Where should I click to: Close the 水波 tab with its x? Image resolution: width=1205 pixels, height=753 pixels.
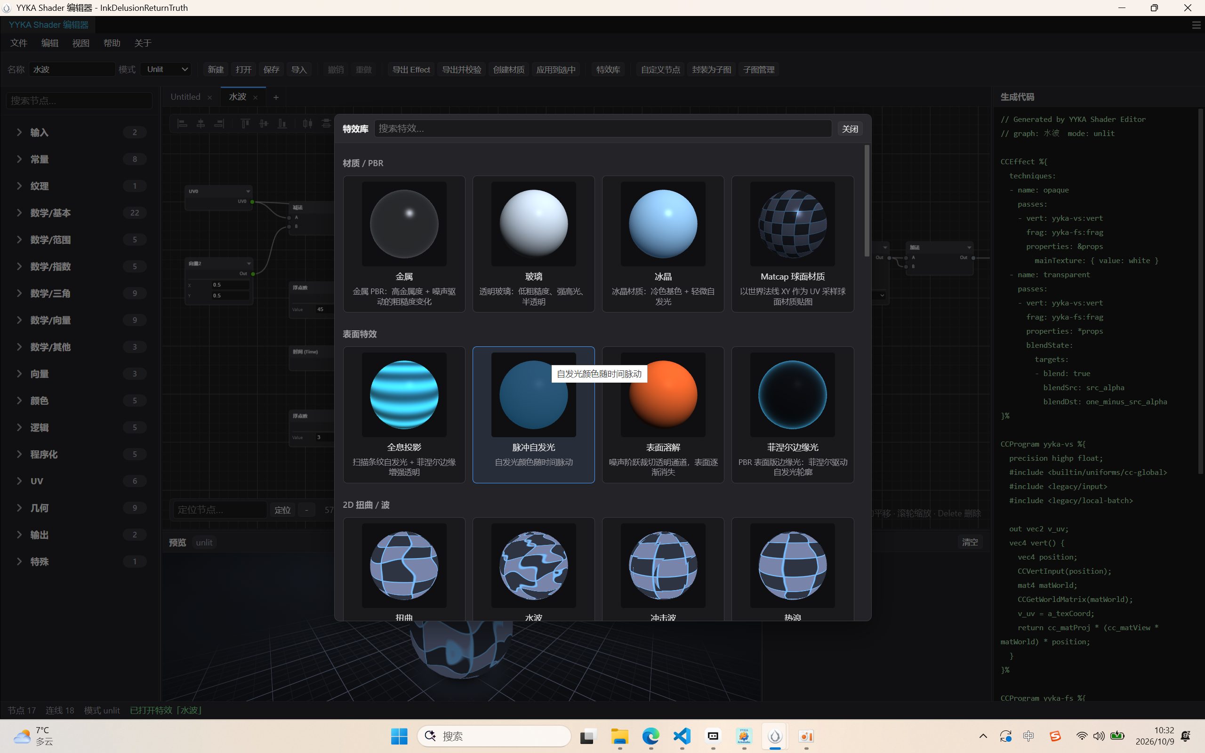(256, 97)
